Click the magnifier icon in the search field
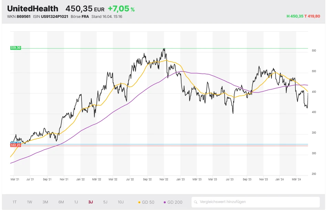The image size is (326, 214). click(x=196, y=202)
